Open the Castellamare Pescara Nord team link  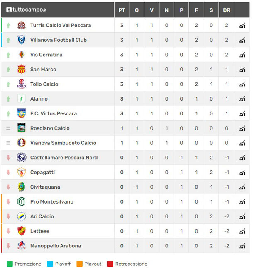click(64, 158)
